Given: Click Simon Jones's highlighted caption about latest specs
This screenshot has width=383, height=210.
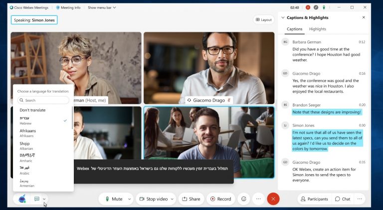Looking at the screenshot, I should click(x=327, y=140).
